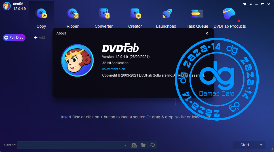The height and width of the screenshot is (152, 274).
Task: Show the Task Queue
Action: [x=197, y=18]
